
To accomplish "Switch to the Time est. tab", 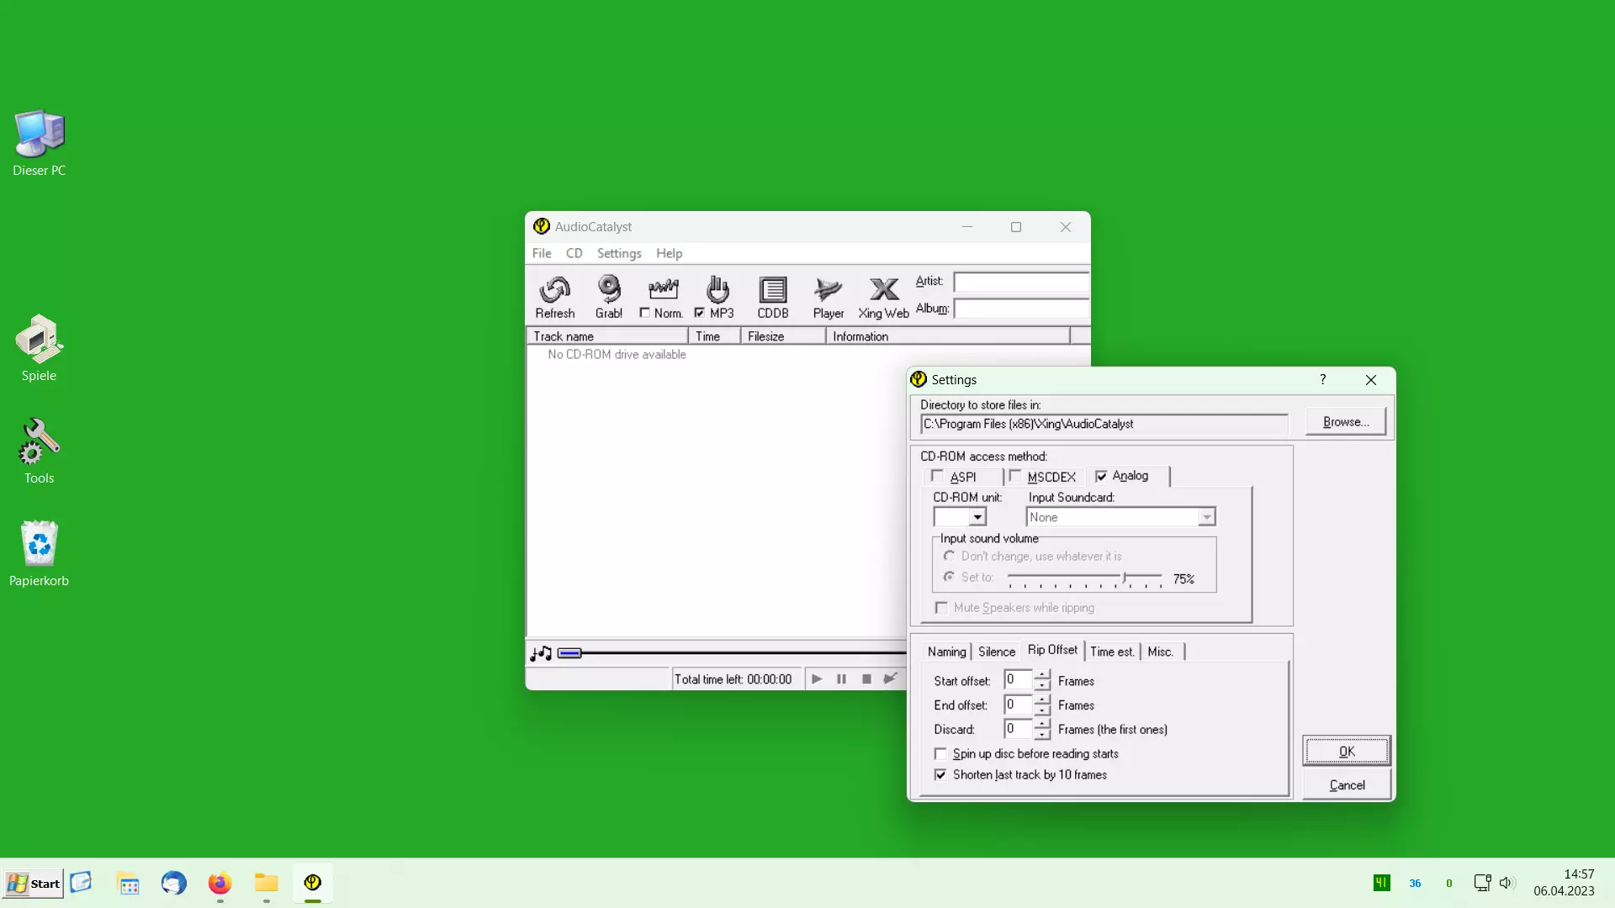I will click(x=1112, y=652).
